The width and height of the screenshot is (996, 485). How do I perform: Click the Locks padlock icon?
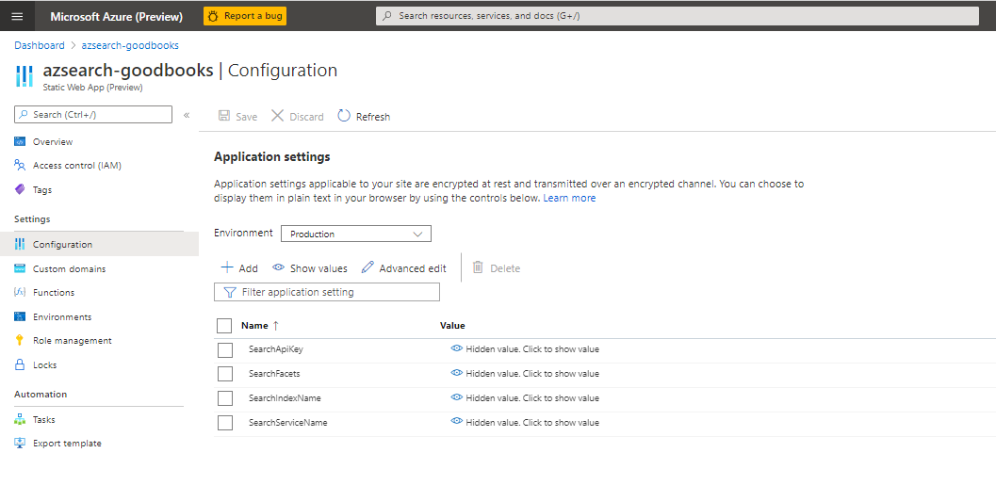(20, 365)
